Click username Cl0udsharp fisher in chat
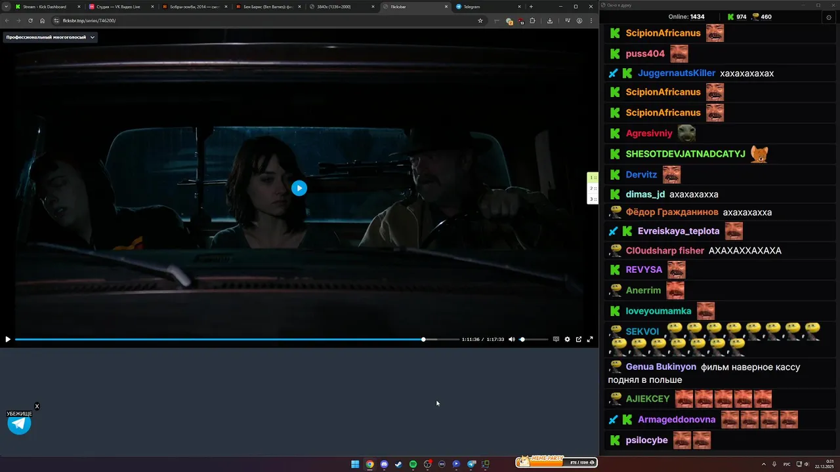This screenshot has width=840, height=472. 665,251
